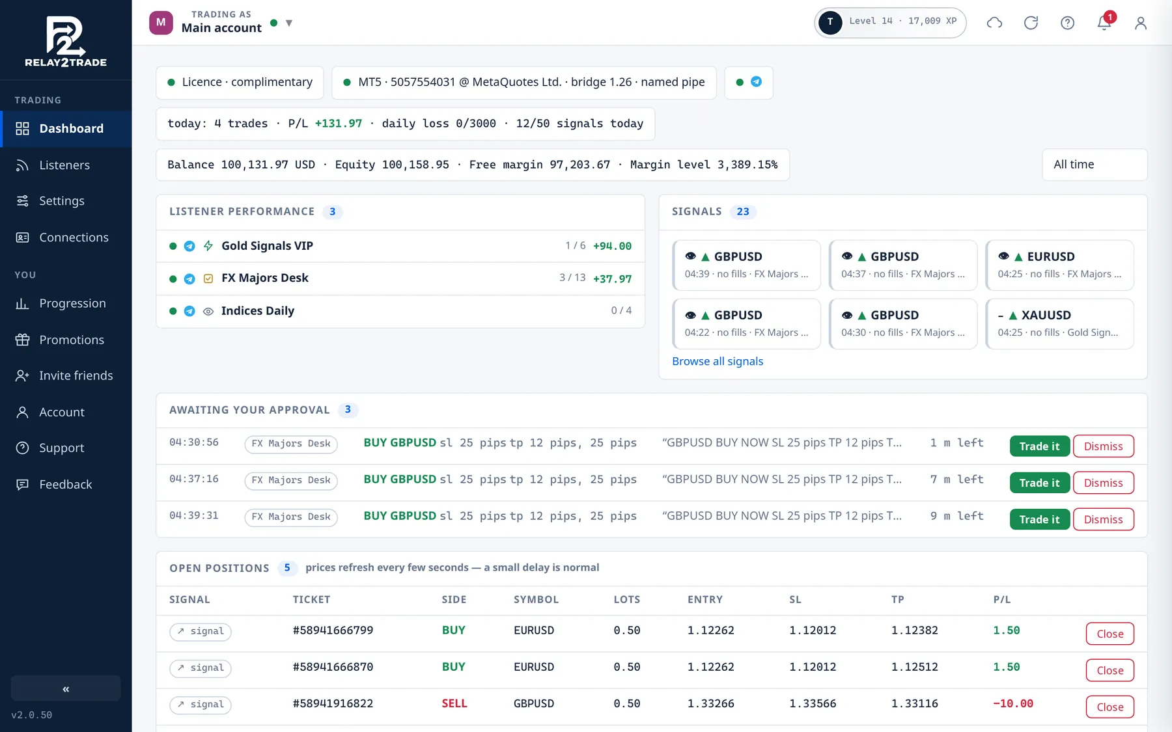Open Invite friends in sidebar

click(66, 376)
